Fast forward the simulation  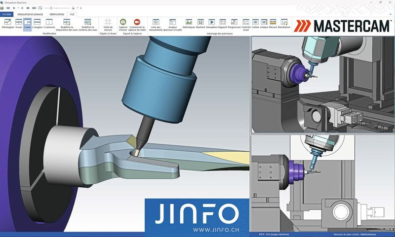coord(28,8)
